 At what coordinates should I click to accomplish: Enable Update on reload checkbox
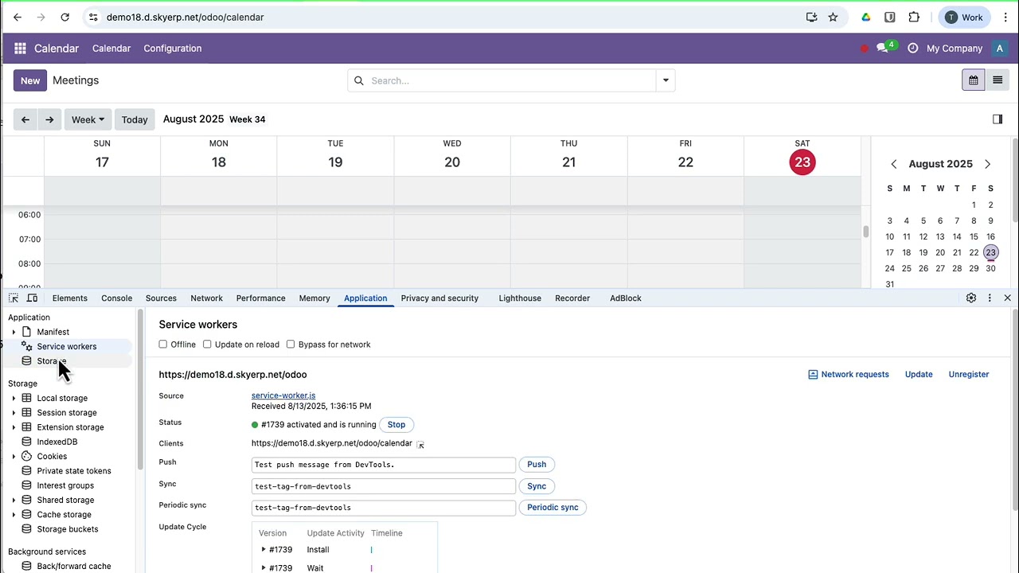(x=207, y=345)
